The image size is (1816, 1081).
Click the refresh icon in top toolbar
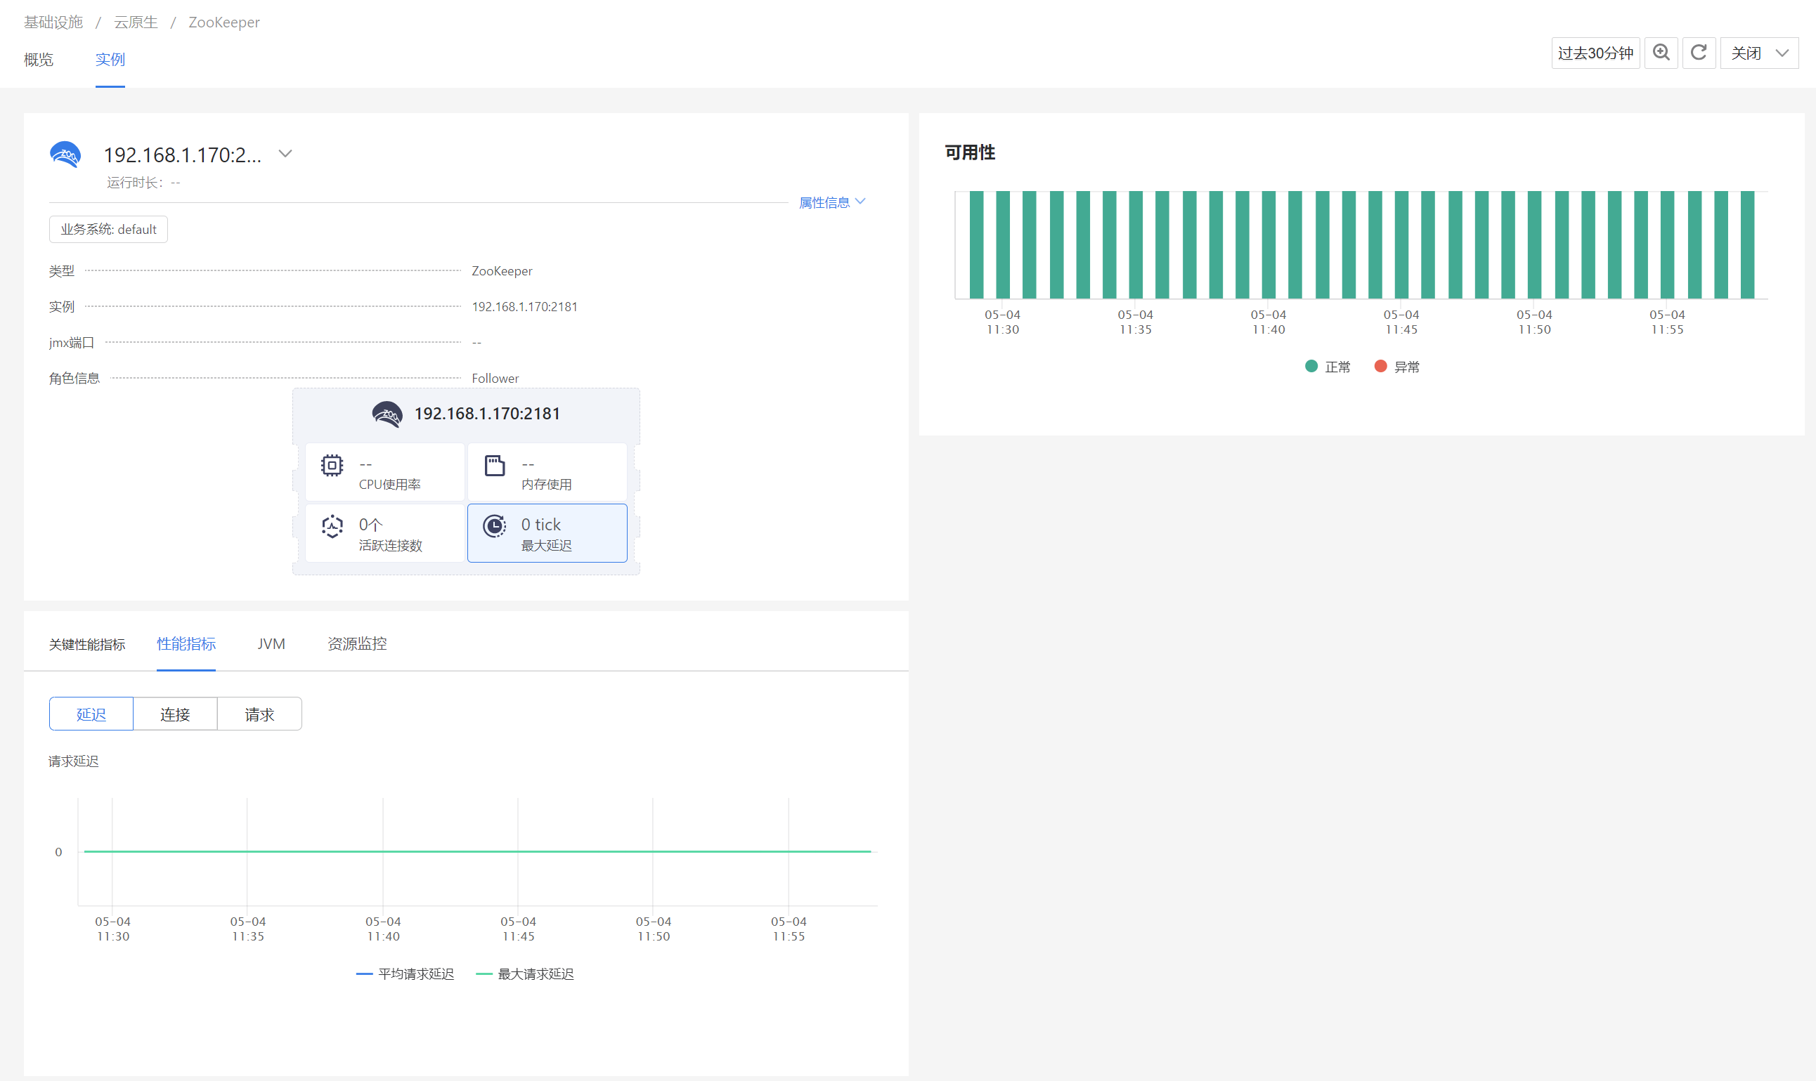[1699, 53]
